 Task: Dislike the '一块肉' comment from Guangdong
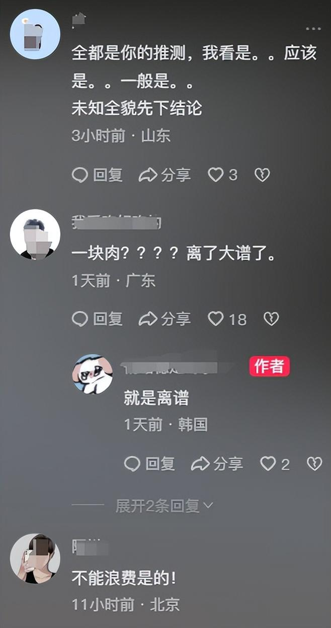[271, 319]
